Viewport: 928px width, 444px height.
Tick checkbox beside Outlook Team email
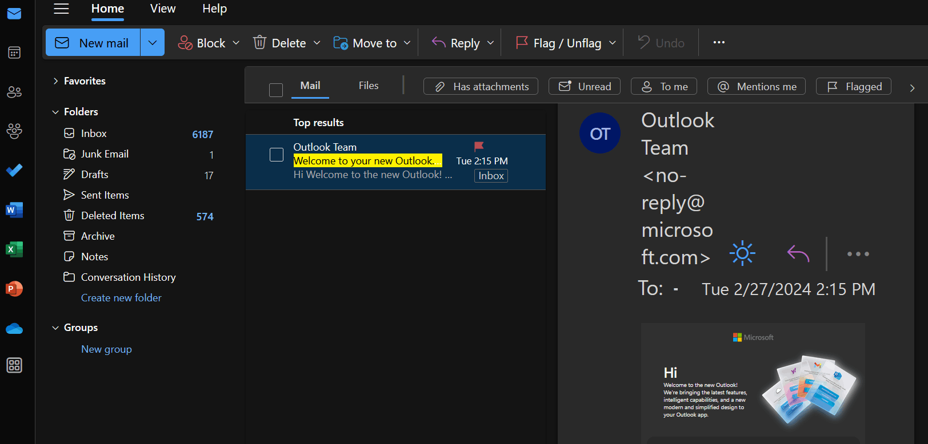[277, 155]
